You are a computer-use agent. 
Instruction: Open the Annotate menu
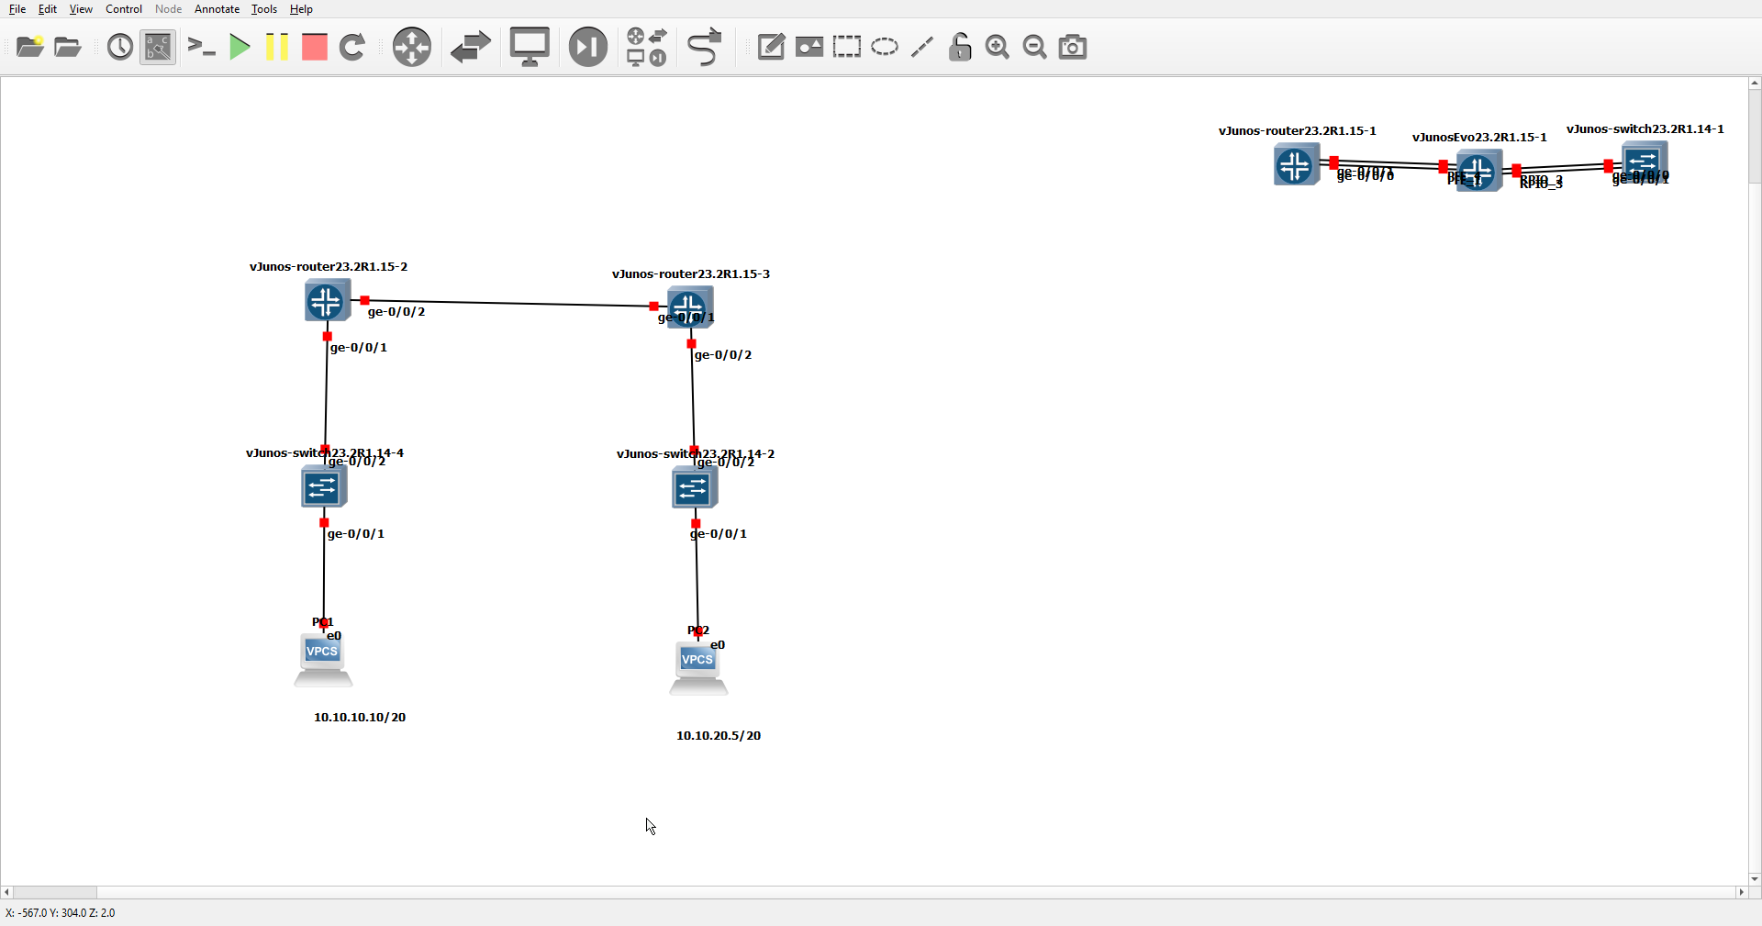217,9
